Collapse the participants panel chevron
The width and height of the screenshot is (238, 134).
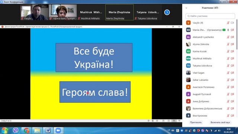click(x=186, y=8)
